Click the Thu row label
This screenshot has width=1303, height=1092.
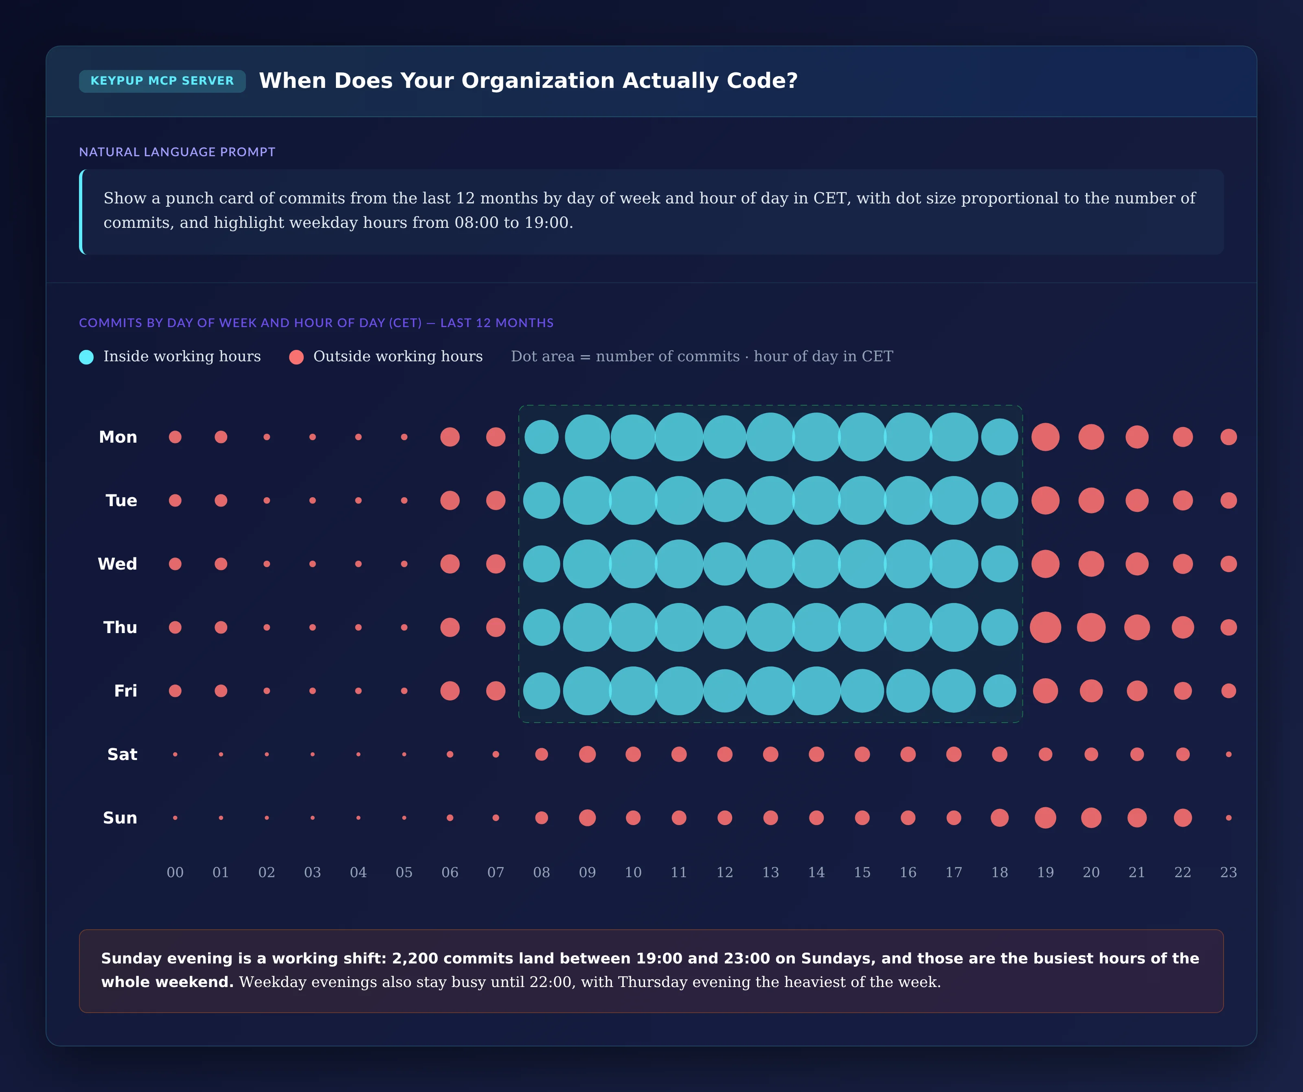[121, 627]
